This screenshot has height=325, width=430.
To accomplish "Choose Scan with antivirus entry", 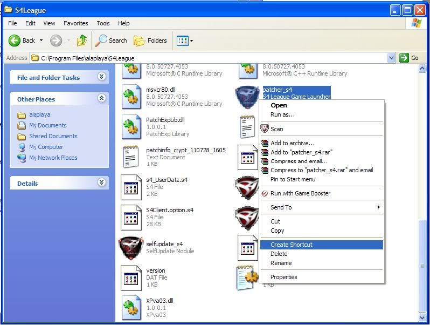I will tap(321, 129).
